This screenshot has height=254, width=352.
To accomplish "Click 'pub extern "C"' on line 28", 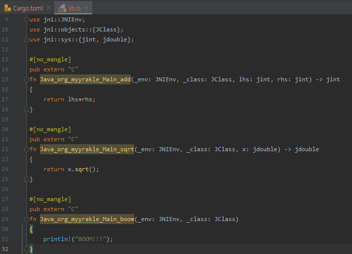I will [x=54, y=209].
